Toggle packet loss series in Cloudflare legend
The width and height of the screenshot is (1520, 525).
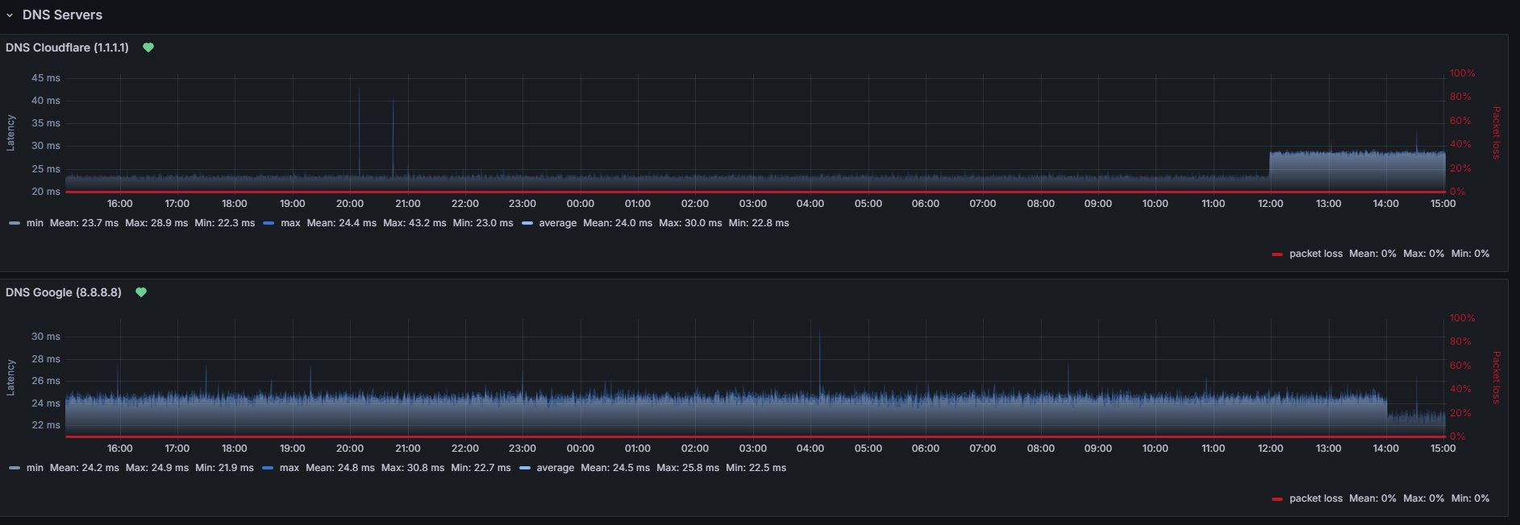(1315, 254)
